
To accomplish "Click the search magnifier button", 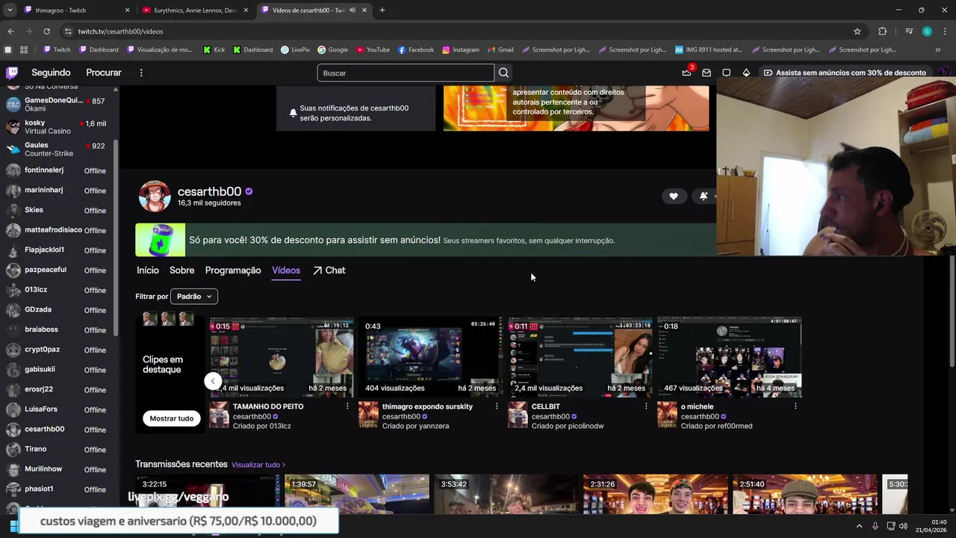I will [503, 72].
